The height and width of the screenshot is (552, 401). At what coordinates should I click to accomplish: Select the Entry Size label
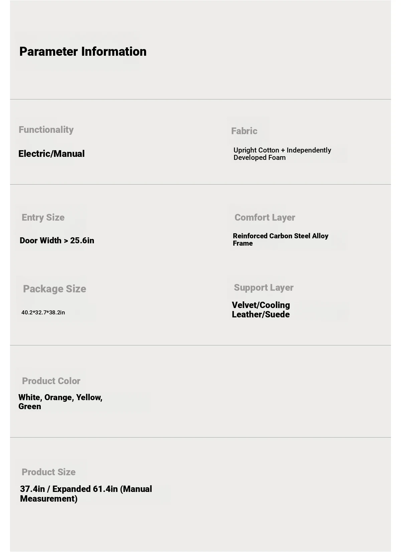coord(43,218)
